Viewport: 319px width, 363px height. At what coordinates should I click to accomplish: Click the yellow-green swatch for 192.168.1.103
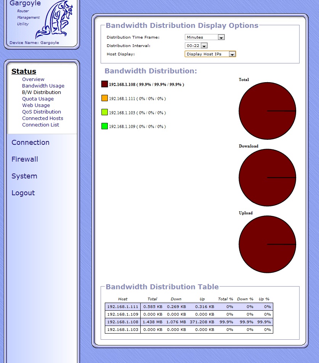click(x=105, y=112)
